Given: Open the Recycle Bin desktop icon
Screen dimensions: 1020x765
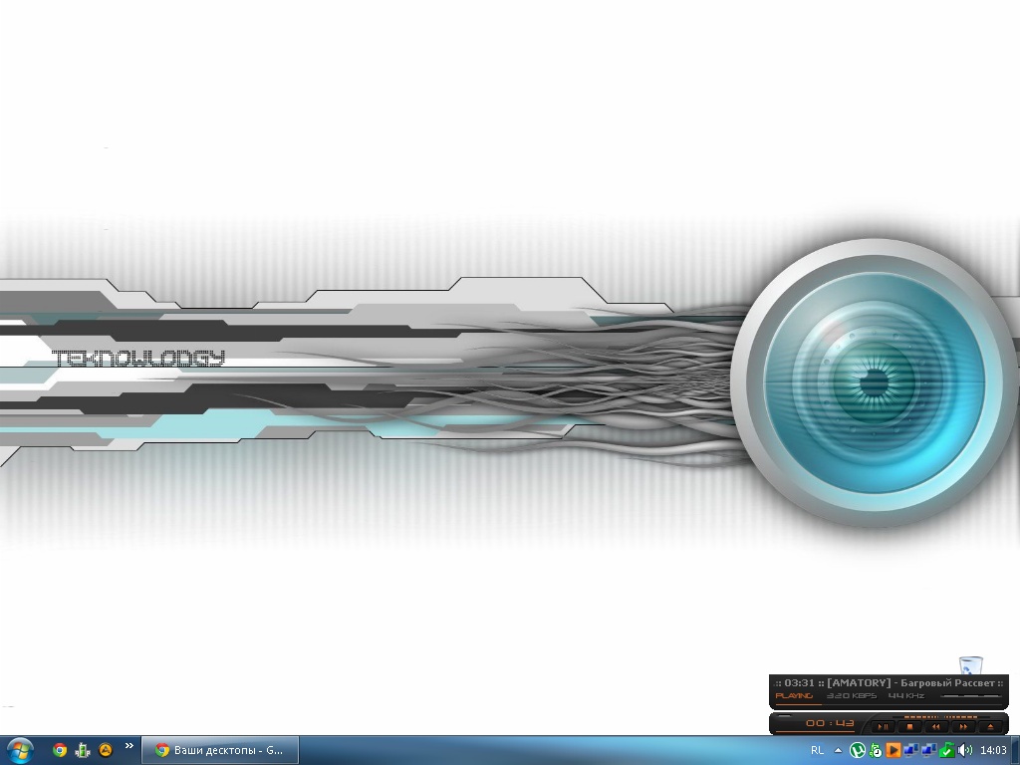Looking at the screenshot, I should (970, 665).
